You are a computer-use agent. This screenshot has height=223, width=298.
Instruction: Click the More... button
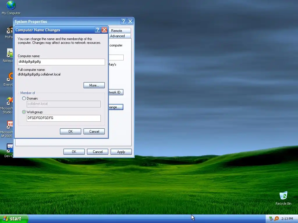pos(94,85)
